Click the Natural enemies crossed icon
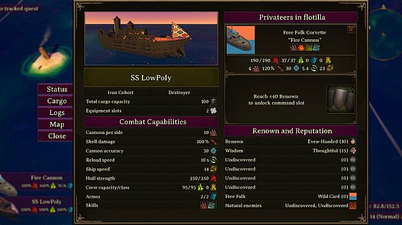402x225 pixels. click(x=353, y=205)
